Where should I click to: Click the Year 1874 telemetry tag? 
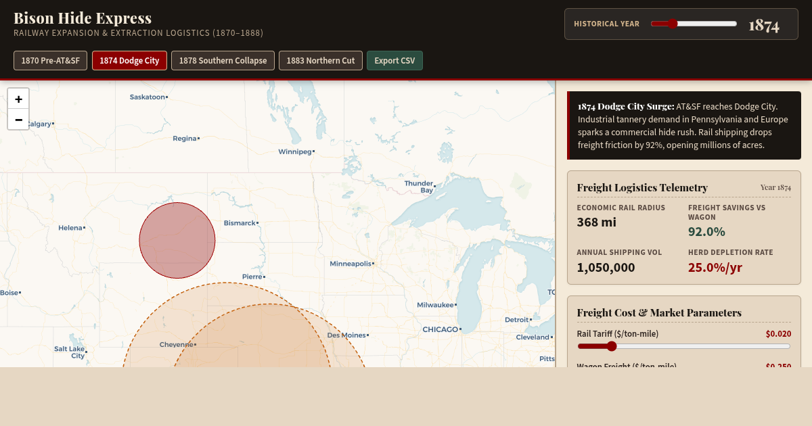775,187
